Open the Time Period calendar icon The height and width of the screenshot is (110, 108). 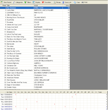2,2
